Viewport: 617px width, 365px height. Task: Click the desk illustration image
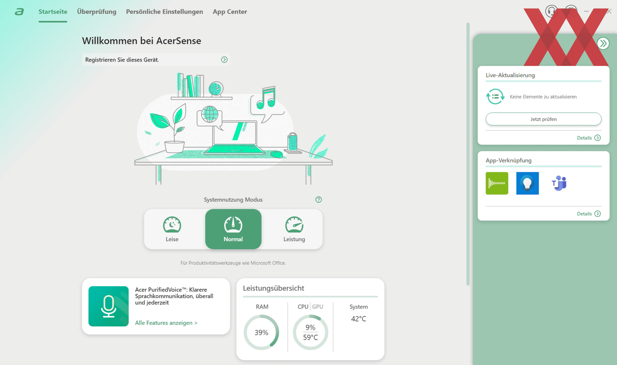pos(233,129)
